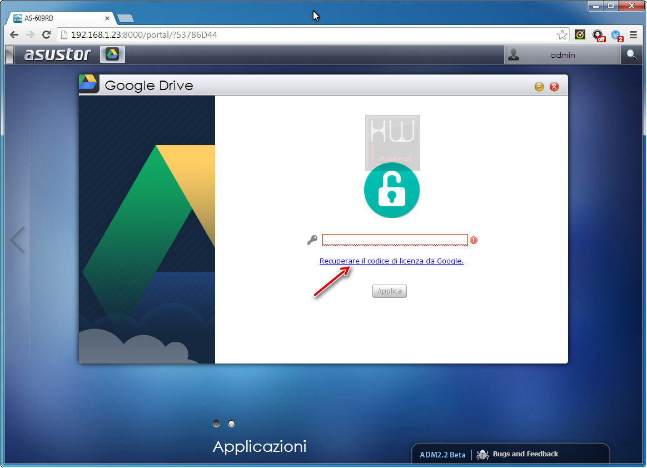Click the extension icon with red 'off' badge
Screen dimensions: 647x468
(598, 36)
